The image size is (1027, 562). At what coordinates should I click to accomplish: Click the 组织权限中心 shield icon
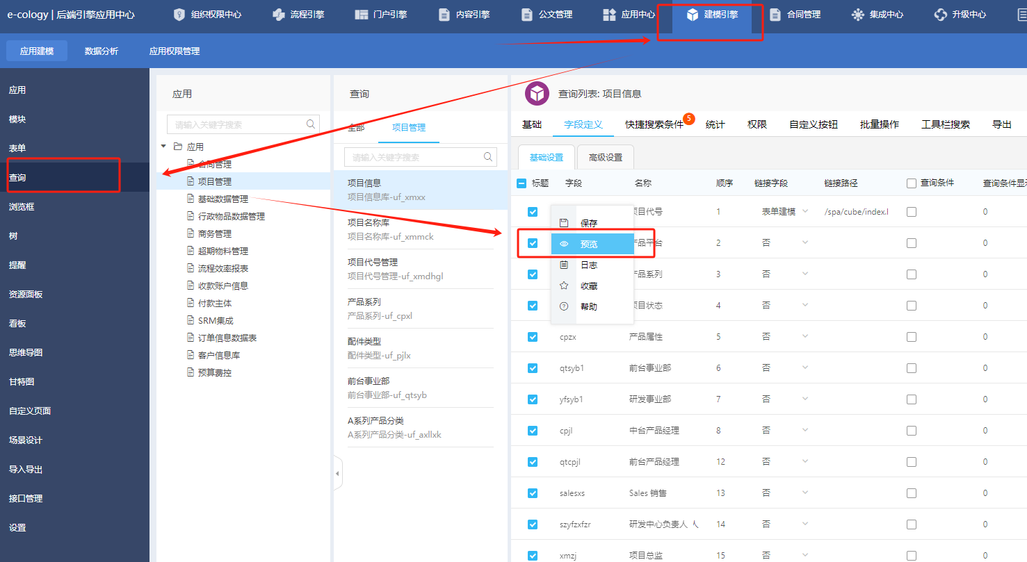[x=179, y=15]
